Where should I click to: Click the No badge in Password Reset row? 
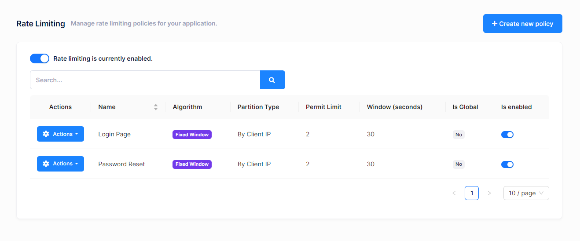coord(459,164)
